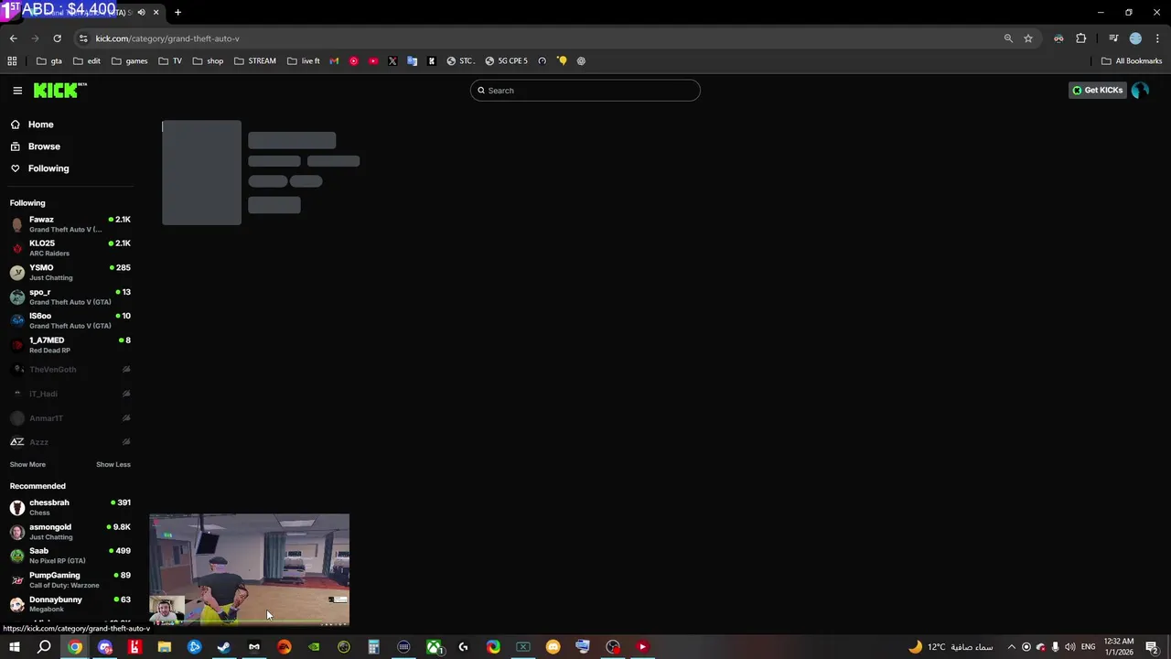Open recommended channel chessbrah
The height and width of the screenshot is (659, 1171).
coord(70,507)
